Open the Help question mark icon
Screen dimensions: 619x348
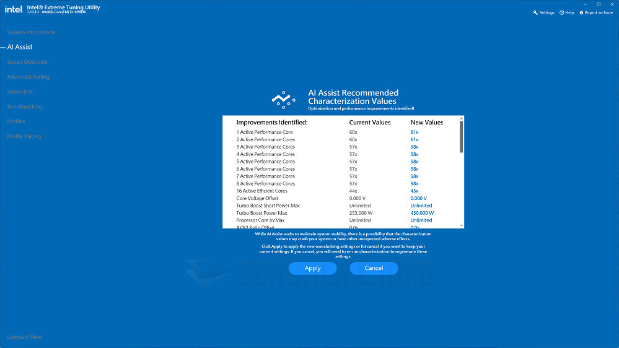click(x=562, y=12)
